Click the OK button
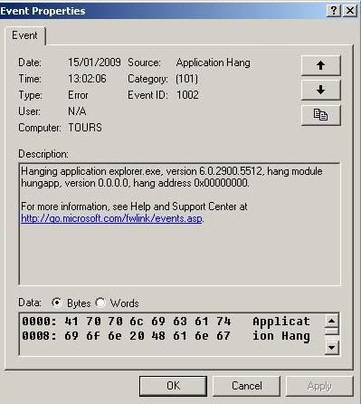361x404 pixels. click(173, 386)
